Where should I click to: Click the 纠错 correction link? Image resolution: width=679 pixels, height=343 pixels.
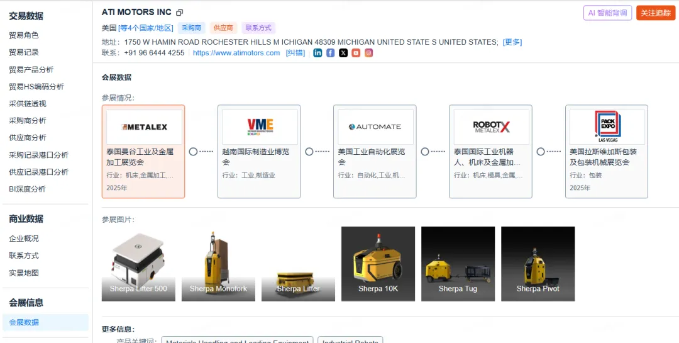tap(295, 53)
